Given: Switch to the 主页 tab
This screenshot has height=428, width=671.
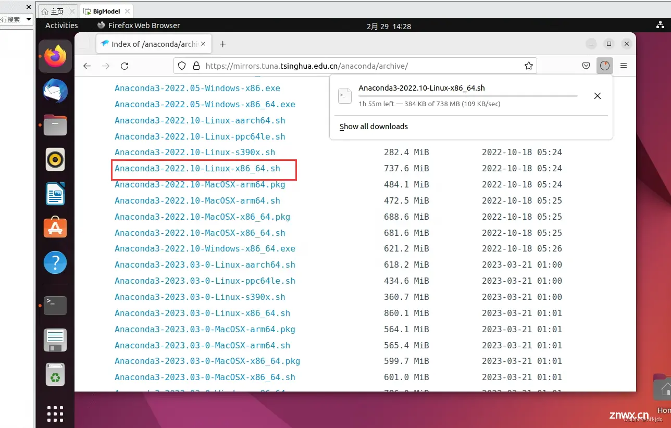Looking at the screenshot, I should coord(58,11).
